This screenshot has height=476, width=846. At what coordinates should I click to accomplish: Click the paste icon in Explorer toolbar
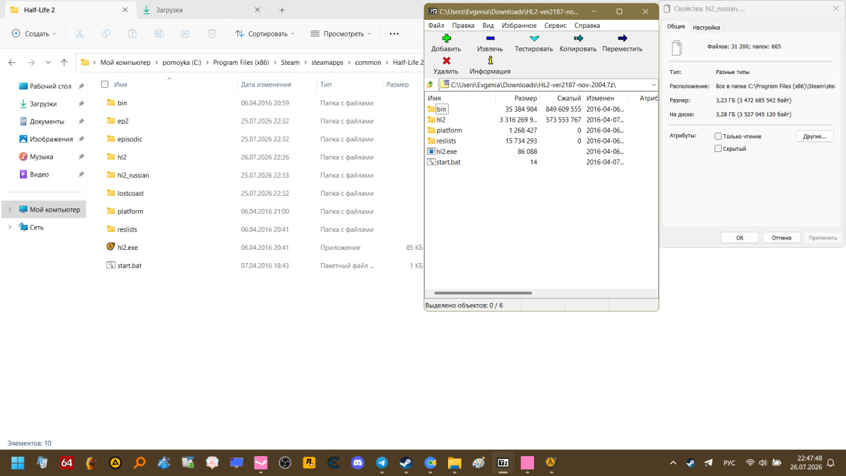133,34
